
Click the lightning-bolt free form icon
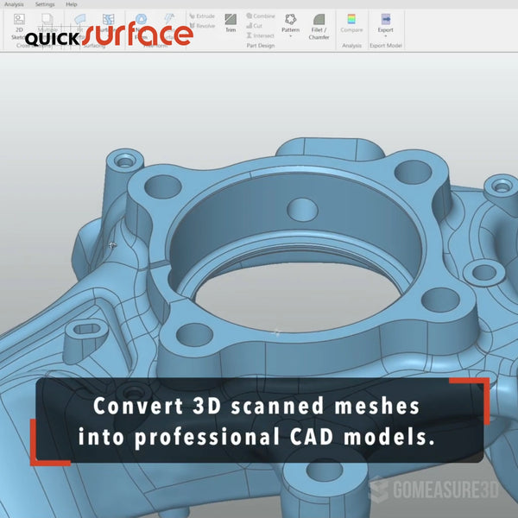tap(169, 18)
